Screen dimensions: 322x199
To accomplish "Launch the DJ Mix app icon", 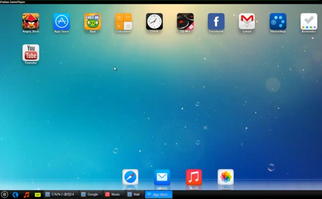I will 185,22.
